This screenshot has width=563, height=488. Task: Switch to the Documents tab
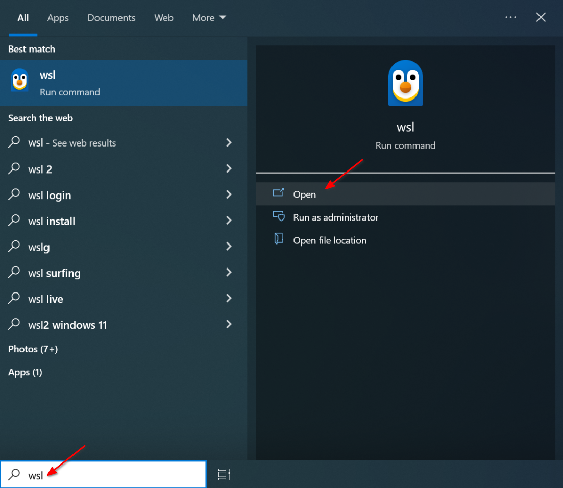[x=111, y=17]
